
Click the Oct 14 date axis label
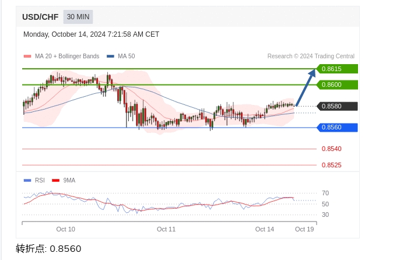tap(265, 229)
